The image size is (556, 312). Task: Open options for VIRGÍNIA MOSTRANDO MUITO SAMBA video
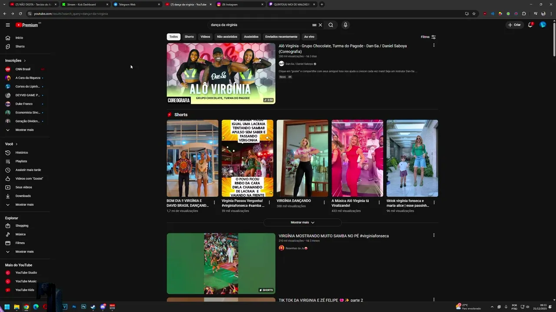pyautogui.click(x=434, y=235)
